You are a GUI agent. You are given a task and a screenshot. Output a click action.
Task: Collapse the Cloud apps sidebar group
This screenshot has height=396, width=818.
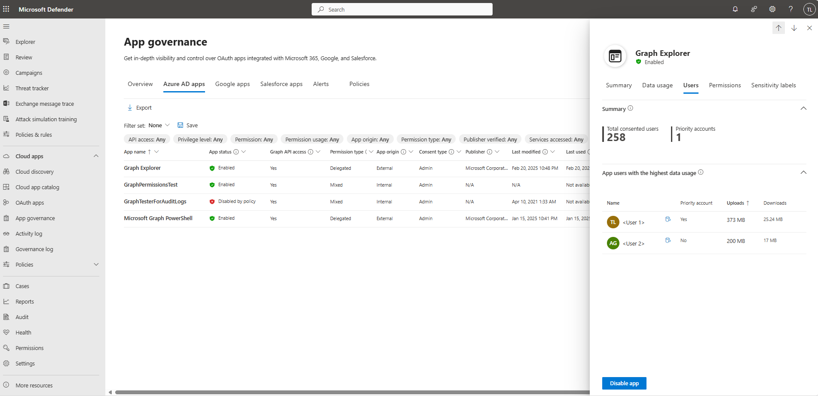coord(96,156)
